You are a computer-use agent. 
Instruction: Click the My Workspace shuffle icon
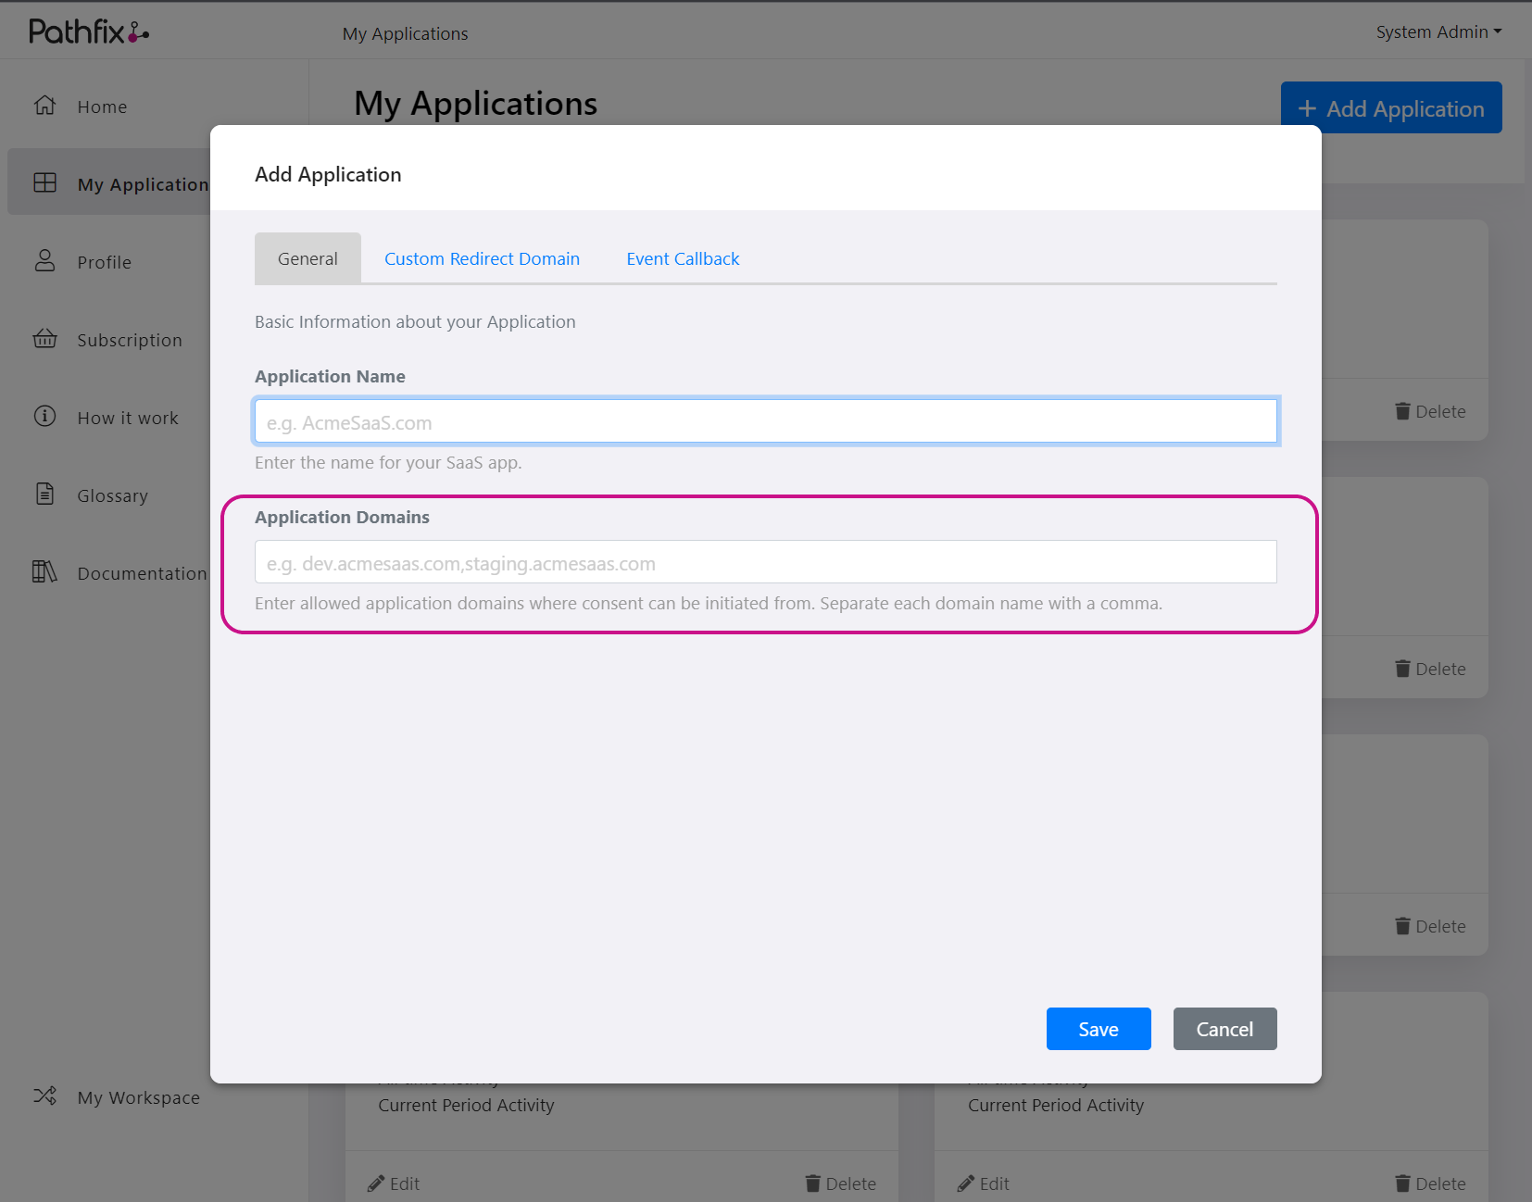click(x=44, y=1096)
